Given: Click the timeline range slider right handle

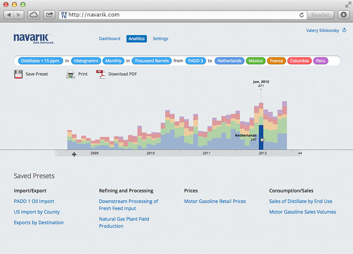Looking at the screenshot, I should (300, 153).
